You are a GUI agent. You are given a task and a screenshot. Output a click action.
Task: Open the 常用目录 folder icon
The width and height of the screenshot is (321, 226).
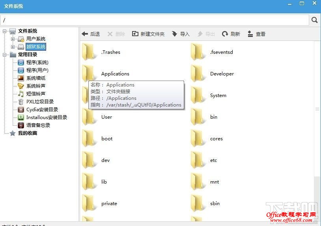[13, 55]
